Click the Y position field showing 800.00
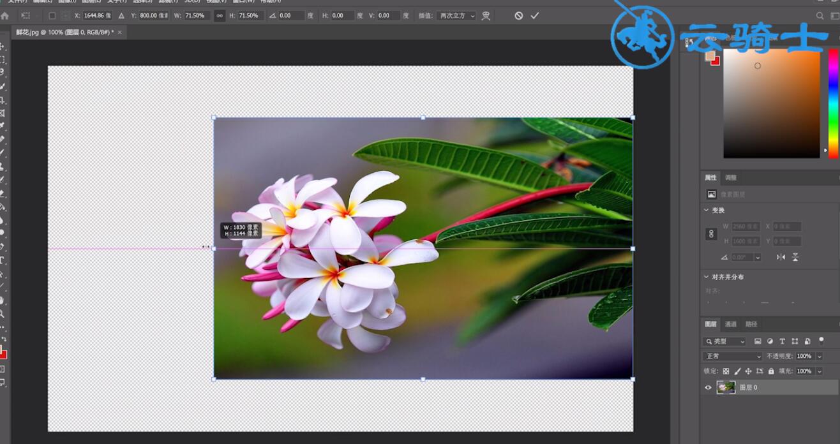This screenshot has height=444, width=840. click(154, 15)
